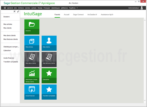Click the Administrateur user avatar icon

coord(142,8)
